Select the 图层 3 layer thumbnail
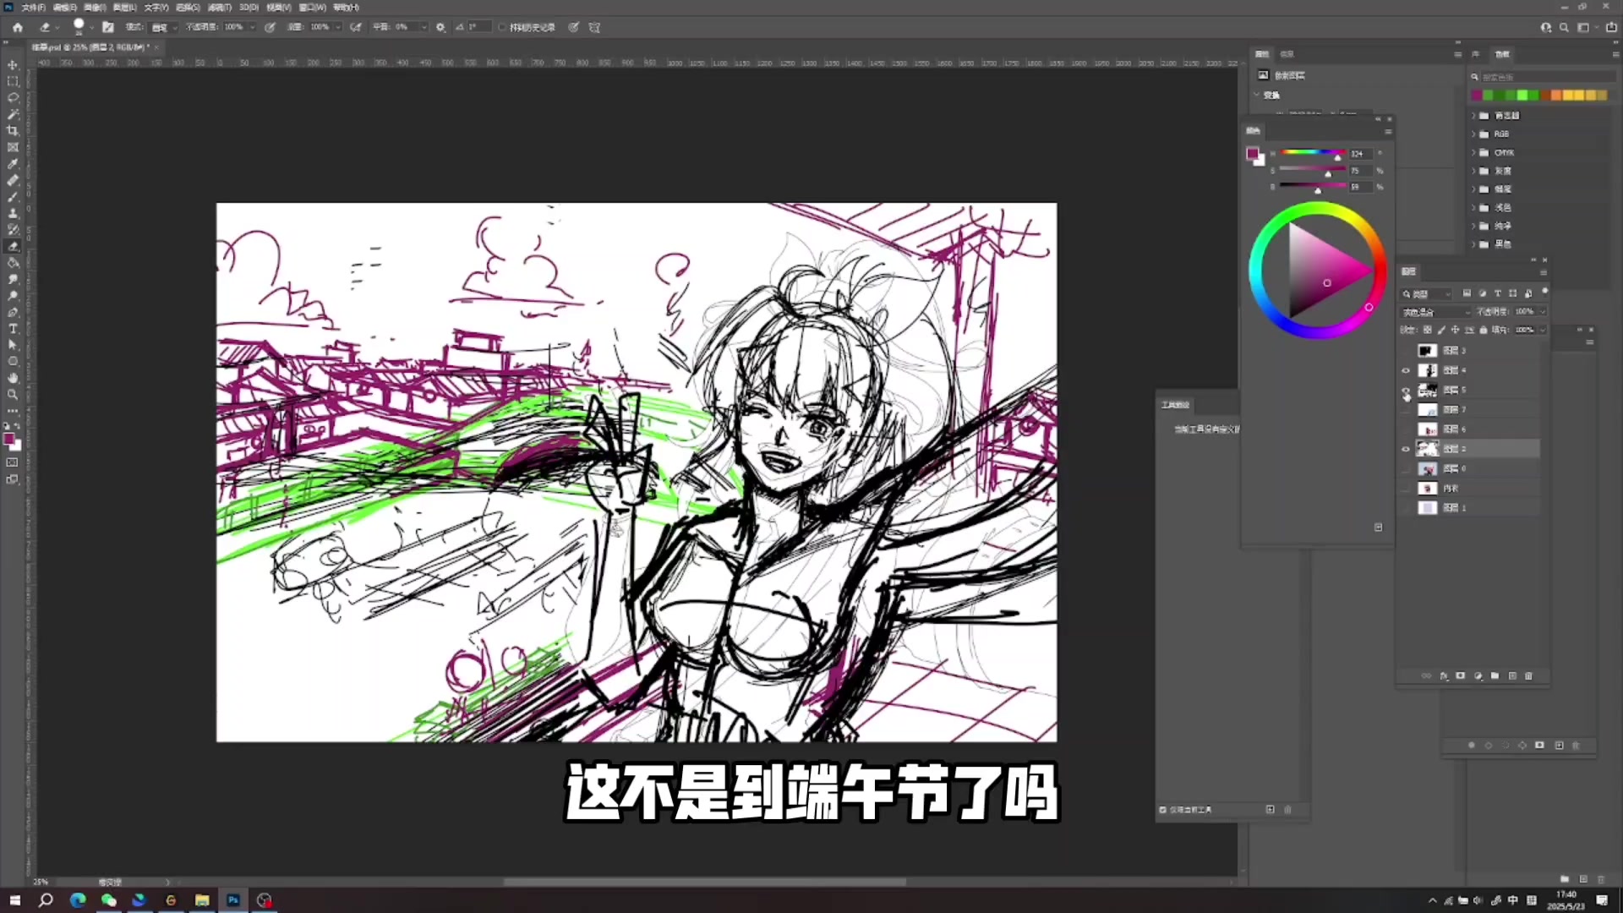This screenshot has height=913, width=1623. (x=1427, y=351)
